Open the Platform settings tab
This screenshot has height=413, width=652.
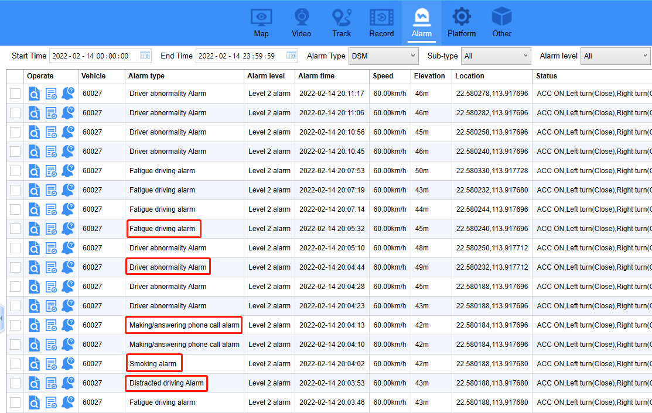click(462, 23)
